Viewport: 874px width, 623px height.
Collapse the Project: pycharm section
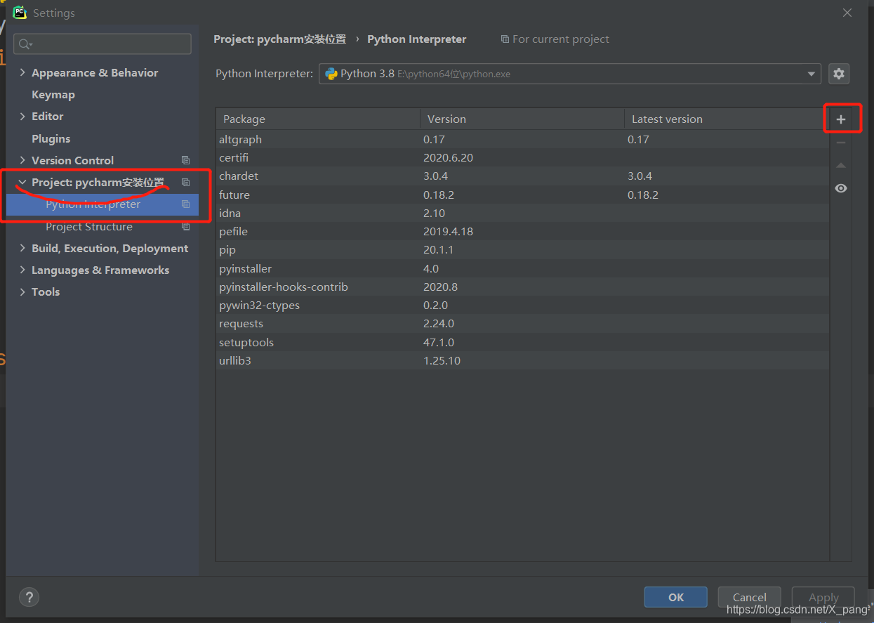coord(22,182)
